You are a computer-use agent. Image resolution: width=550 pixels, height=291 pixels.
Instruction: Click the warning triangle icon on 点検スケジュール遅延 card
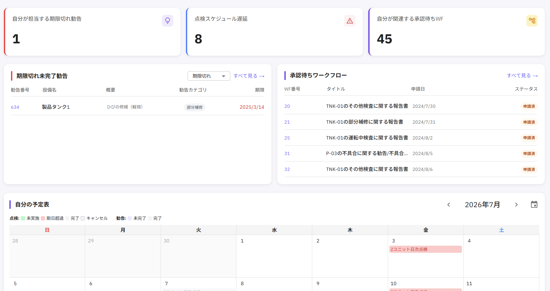coord(350,21)
